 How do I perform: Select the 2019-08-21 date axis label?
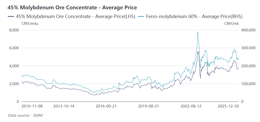coord(149,106)
